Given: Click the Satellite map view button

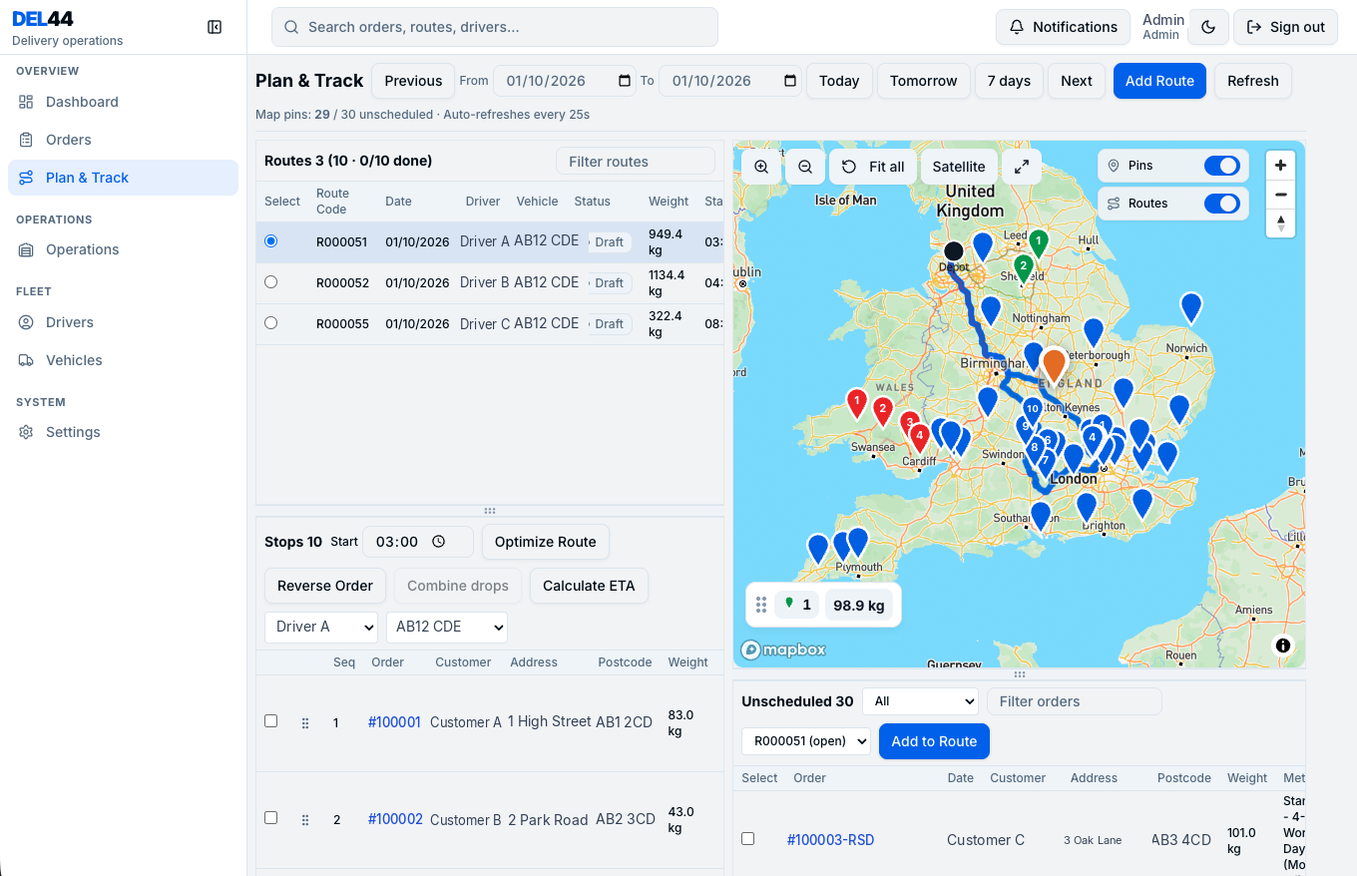Looking at the screenshot, I should (x=959, y=167).
